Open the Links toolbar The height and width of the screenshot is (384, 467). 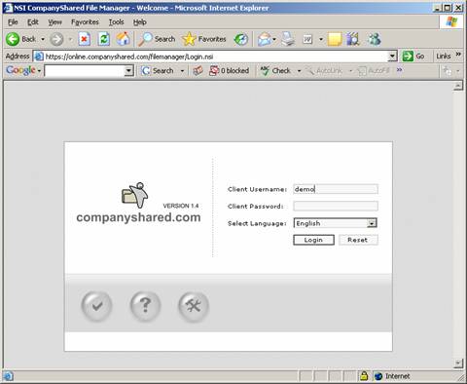click(x=444, y=57)
